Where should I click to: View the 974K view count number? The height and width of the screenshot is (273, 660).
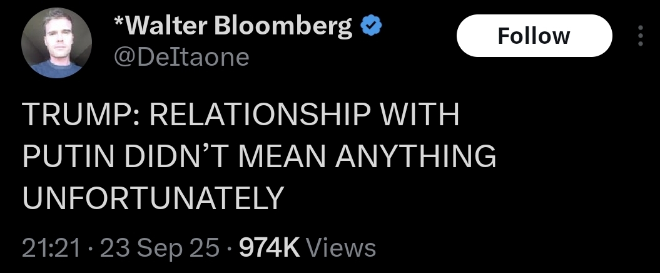pyautogui.click(x=270, y=248)
